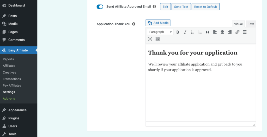
Task: Click the heading 'Thank you for your application'
Action: [193, 53]
